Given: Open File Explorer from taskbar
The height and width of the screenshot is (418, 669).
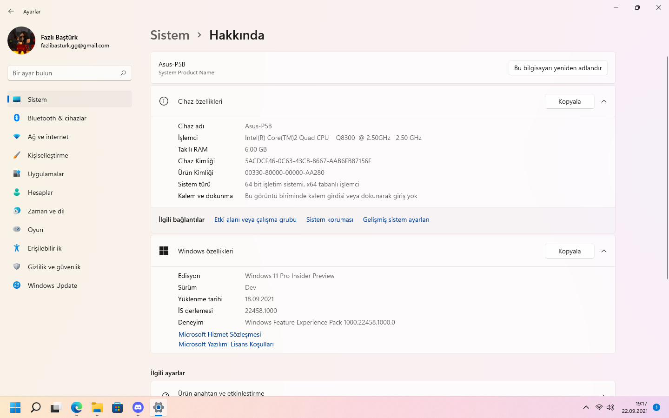Looking at the screenshot, I should pyautogui.click(x=97, y=408).
